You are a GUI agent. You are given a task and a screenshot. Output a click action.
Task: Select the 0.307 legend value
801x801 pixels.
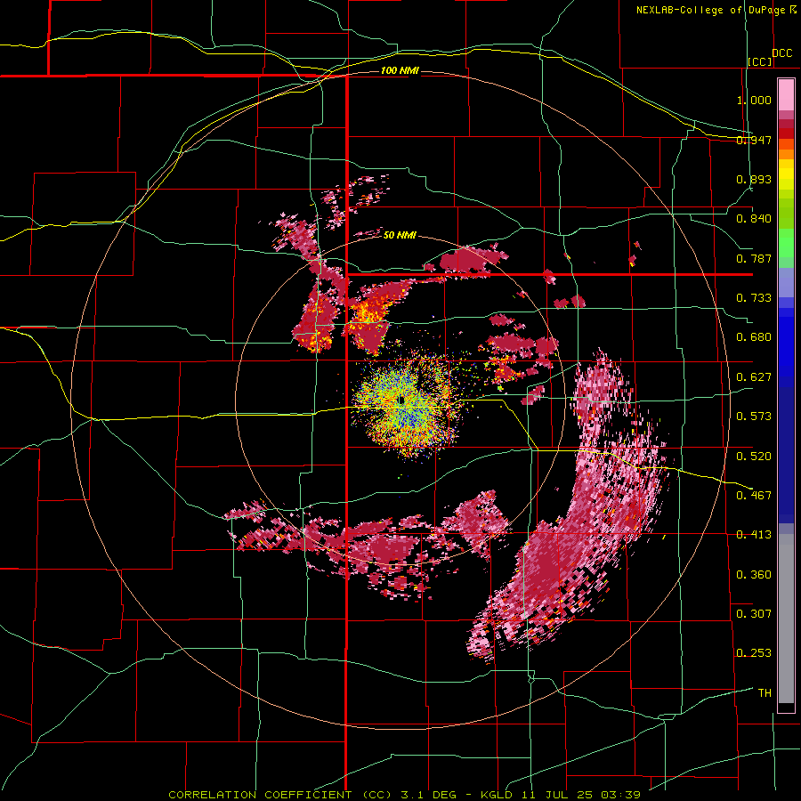click(x=754, y=613)
